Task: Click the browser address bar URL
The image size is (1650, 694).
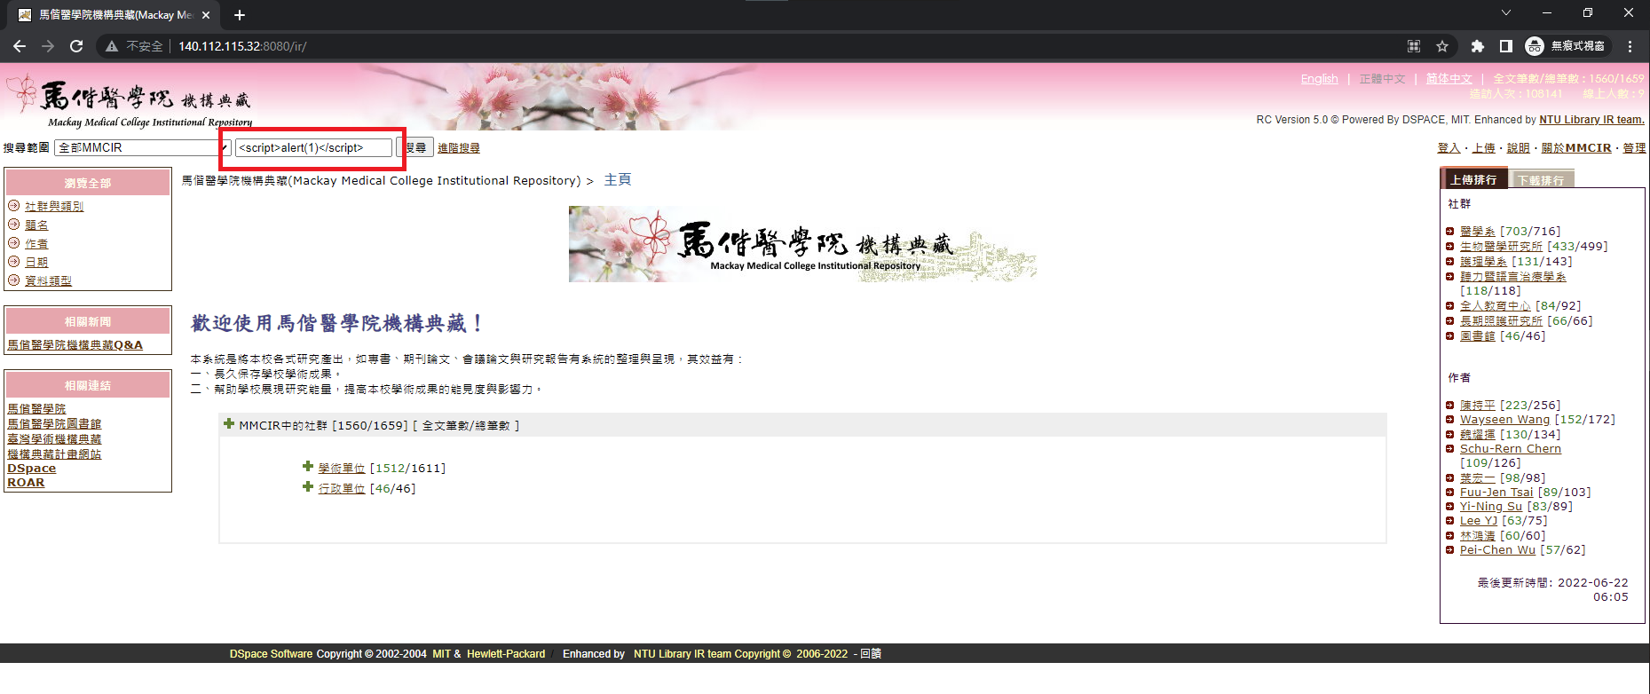Action: click(242, 46)
